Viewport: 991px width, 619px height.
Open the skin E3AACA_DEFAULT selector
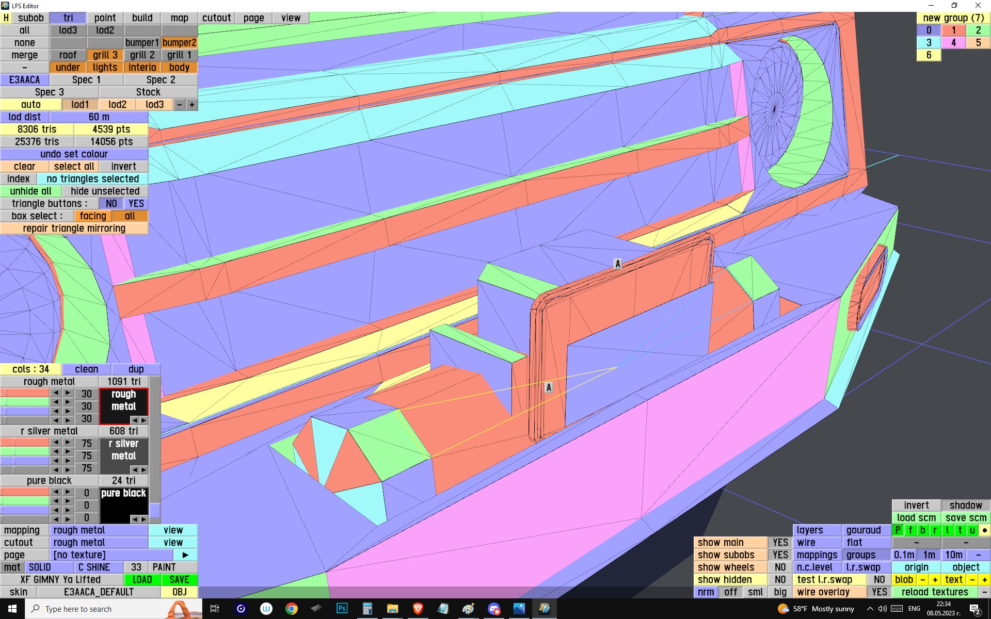coord(99,592)
